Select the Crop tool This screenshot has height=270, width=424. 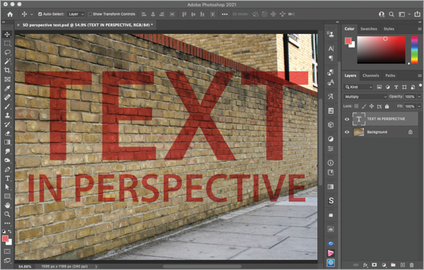(7, 71)
